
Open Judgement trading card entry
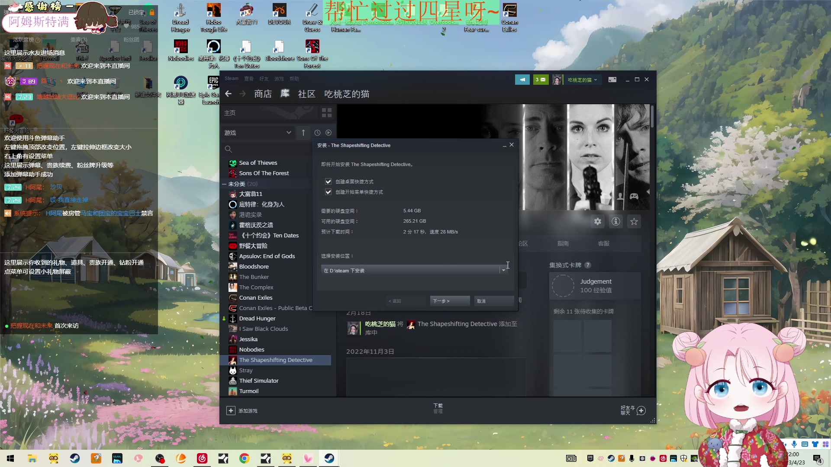(595, 285)
